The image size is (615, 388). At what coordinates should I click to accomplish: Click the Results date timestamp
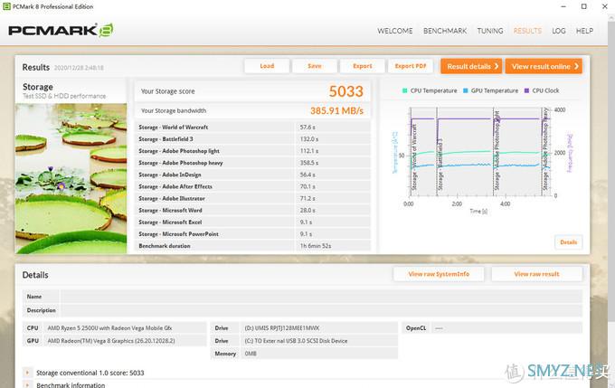point(79,68)
